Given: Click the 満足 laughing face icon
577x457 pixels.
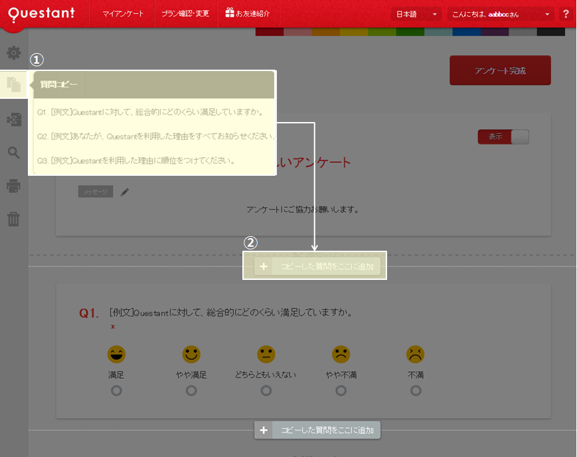Looking at the screenshot, I should pyautogui.click(x=116, y=354).
